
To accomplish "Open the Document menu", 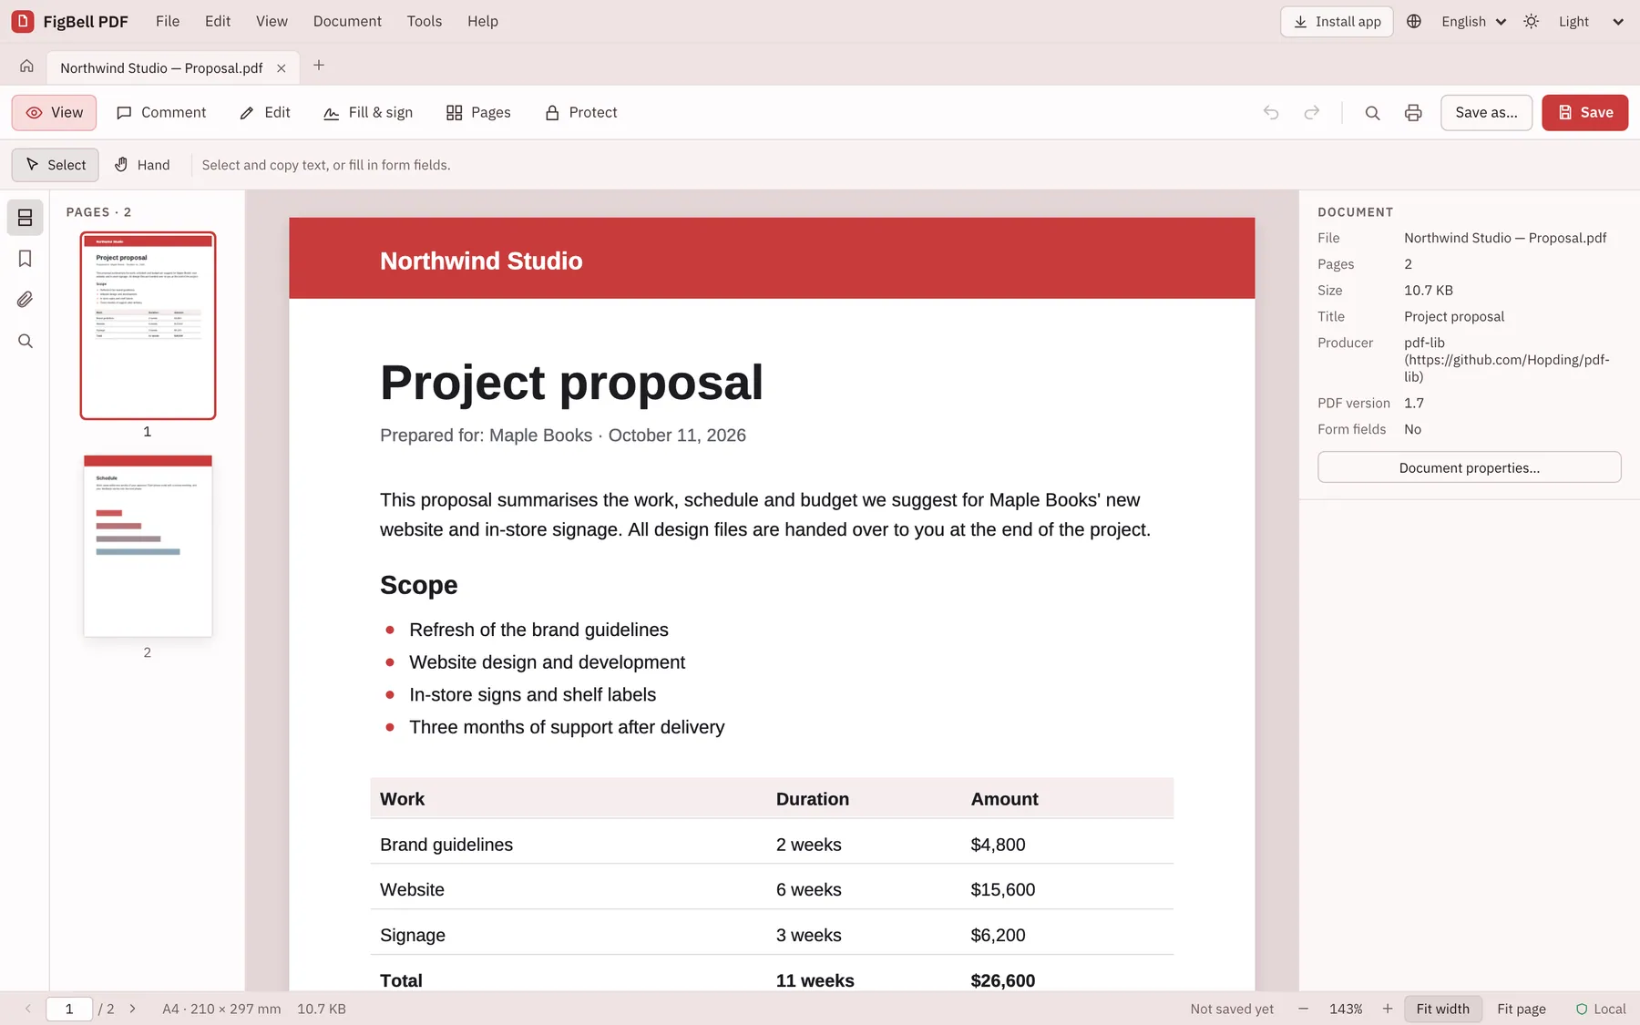I will tap(347, 21).
